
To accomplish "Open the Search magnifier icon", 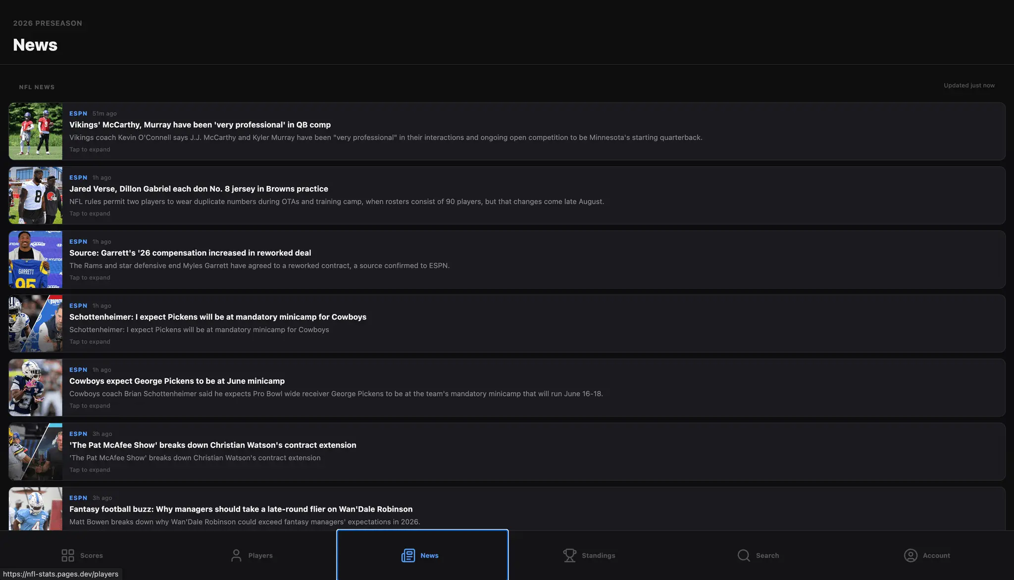I will point(744,555).
